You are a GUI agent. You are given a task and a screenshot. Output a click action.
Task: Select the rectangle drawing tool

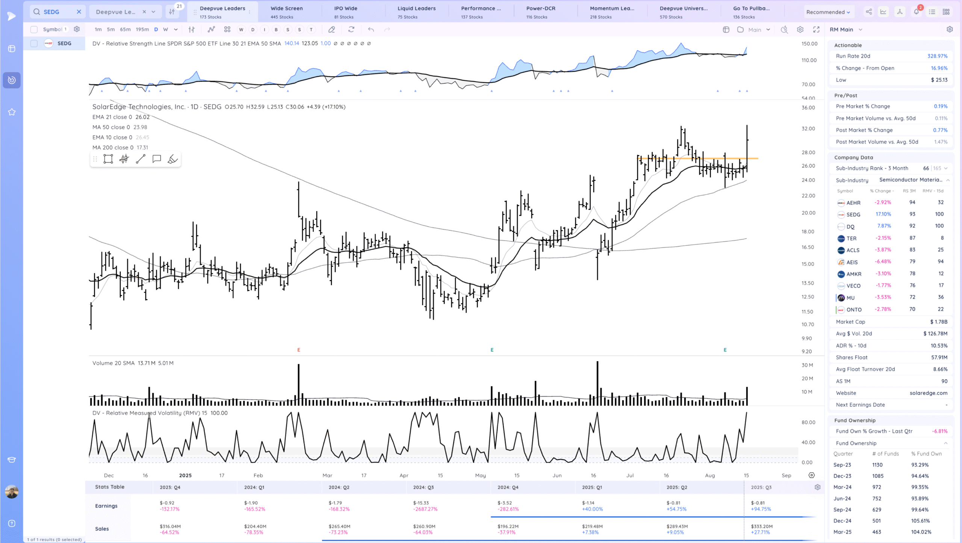click(x=108, y=159)
